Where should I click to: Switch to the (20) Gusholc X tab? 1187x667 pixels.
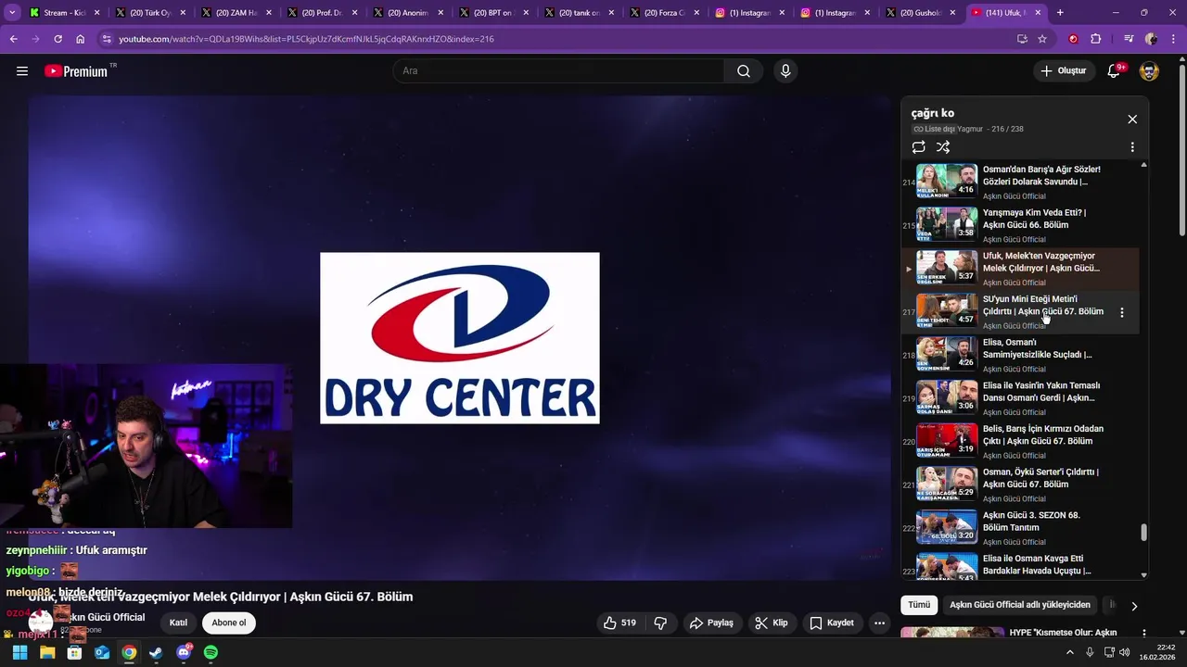pyautogui.click(x=918, y=13)
